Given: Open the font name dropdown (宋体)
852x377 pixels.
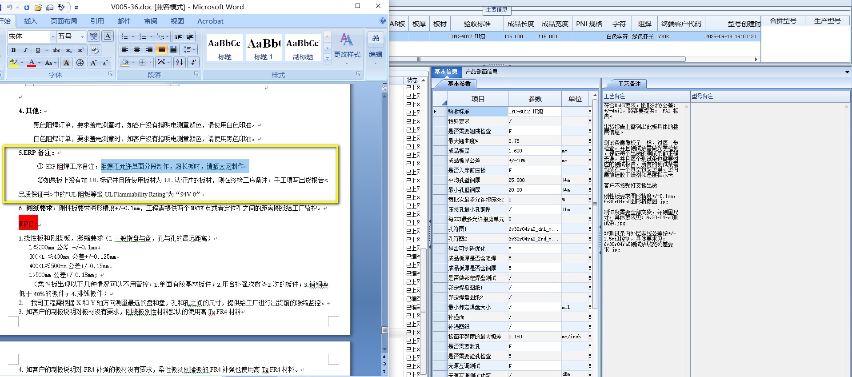Looking at the screenshot, I should [53, 36].
